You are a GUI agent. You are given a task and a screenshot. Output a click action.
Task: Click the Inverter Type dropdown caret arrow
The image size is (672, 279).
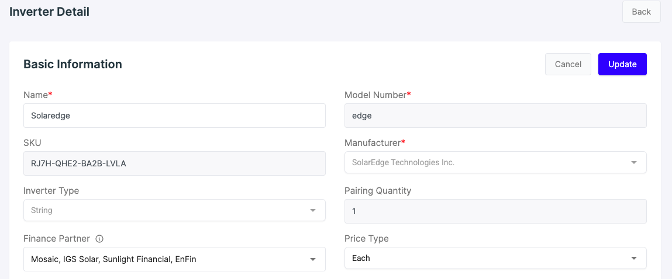point(313,211)
